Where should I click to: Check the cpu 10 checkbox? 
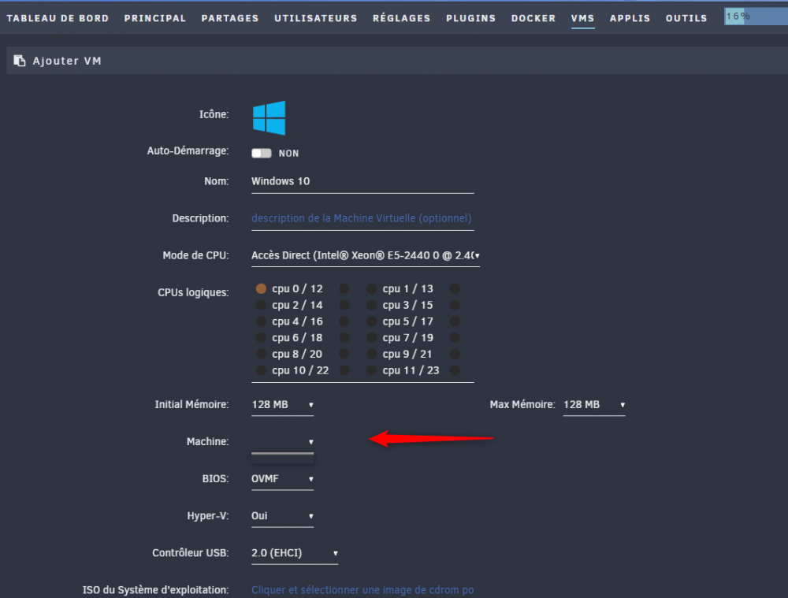(261, 370)
